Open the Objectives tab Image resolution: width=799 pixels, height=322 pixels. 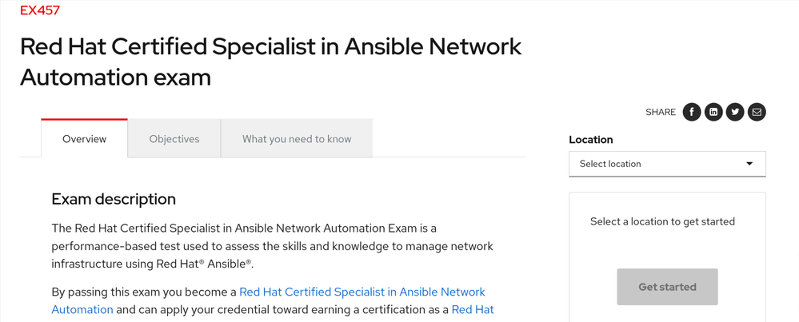point(174,139)
